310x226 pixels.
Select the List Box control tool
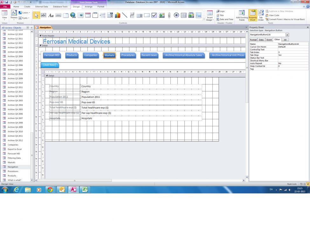pos(140,16)
